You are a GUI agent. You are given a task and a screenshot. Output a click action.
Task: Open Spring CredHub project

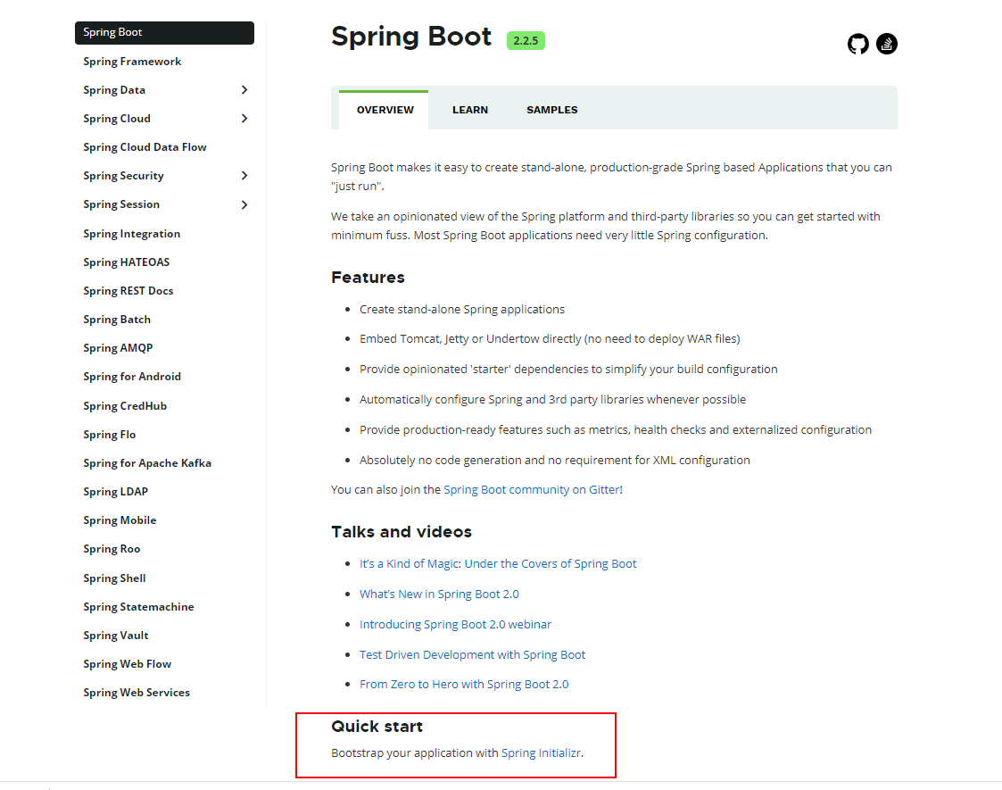pyautogui.click(x=125, y=406)
